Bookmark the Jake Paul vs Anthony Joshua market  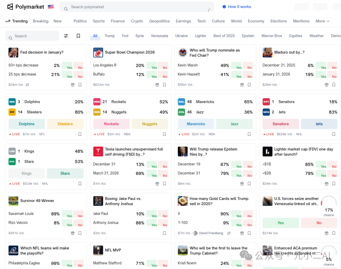point(165,233)
